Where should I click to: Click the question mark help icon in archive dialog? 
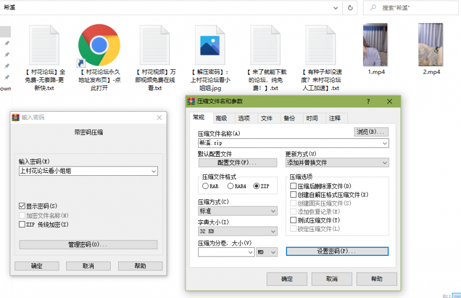[x=368, y=101]
